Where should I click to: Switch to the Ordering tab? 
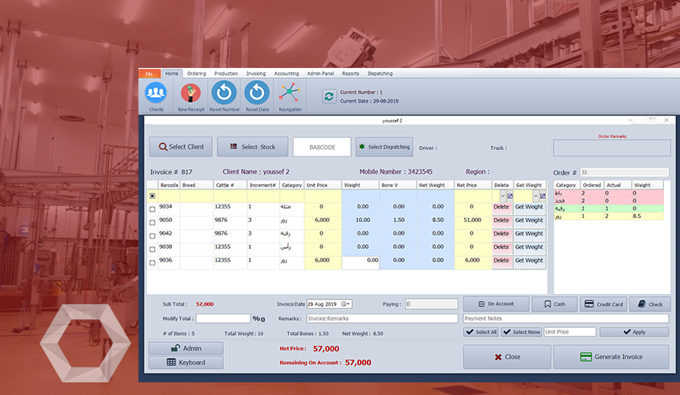(x=196, y=73)
